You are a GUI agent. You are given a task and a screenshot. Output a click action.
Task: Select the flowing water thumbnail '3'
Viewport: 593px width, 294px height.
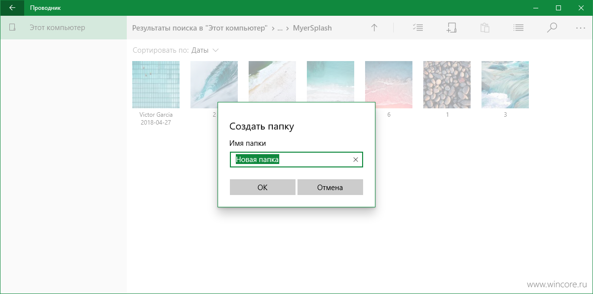point(505,85)
